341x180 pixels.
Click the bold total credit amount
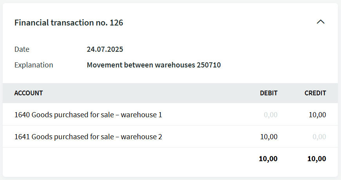click(317, 159)
